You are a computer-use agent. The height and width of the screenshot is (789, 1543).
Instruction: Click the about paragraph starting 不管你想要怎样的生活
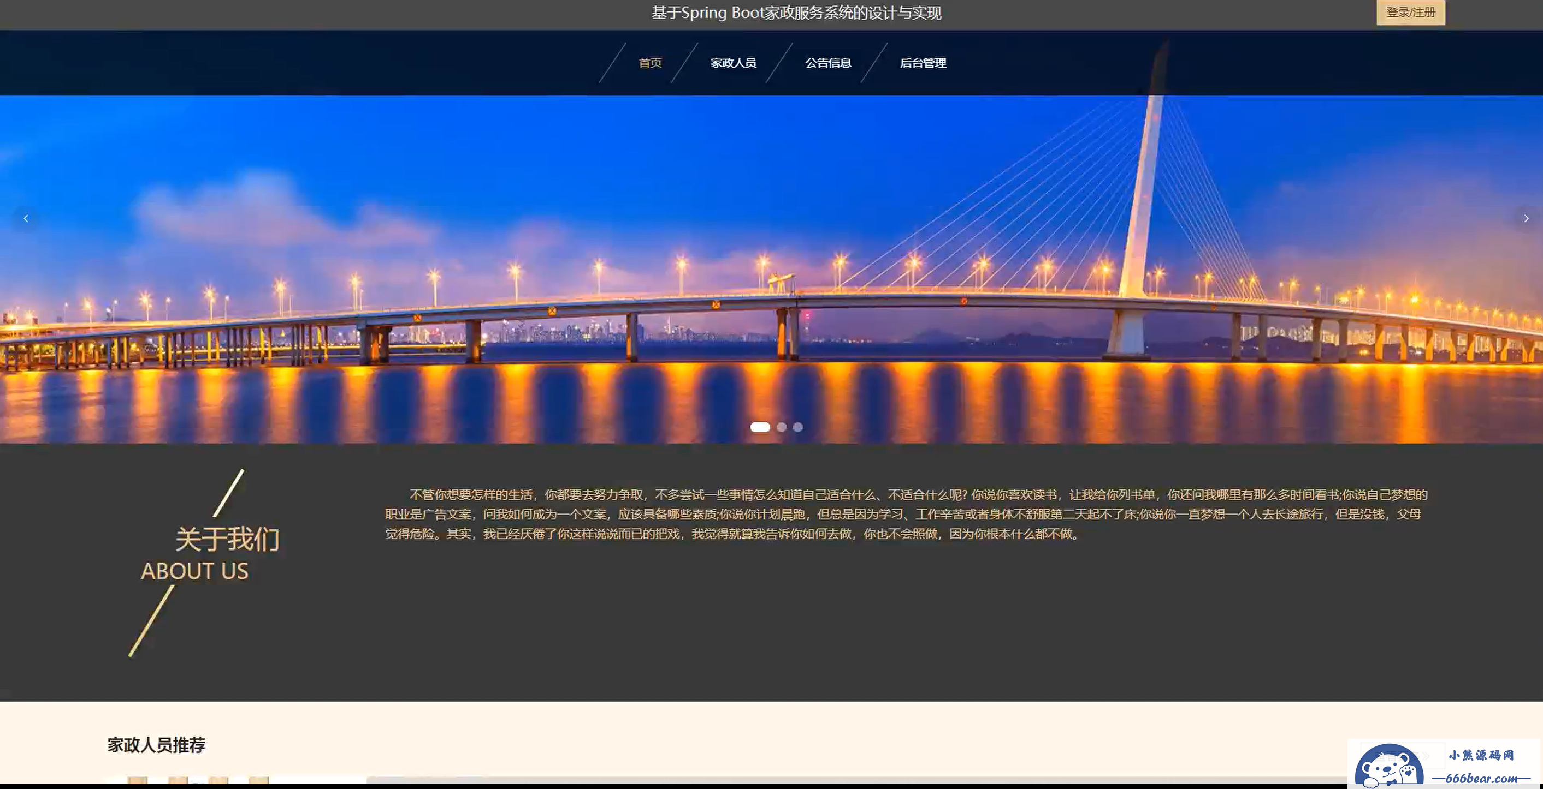tap(906, 514)
